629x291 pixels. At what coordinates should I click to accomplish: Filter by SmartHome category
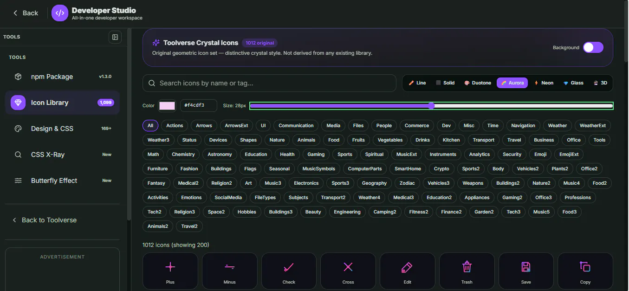pos(408,168)
